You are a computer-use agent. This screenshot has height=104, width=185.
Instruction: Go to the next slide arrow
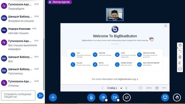[x=126, y=88]
